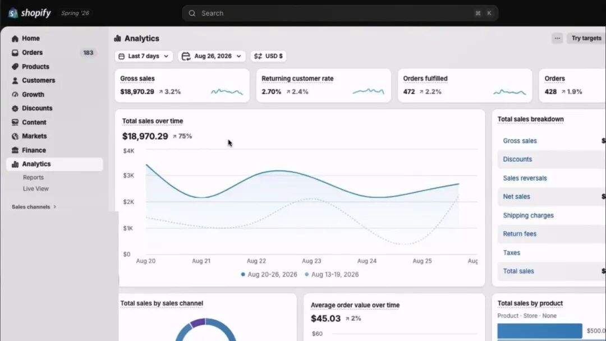Open the Last 7 days date range dropdown

(x=144, y=57)
